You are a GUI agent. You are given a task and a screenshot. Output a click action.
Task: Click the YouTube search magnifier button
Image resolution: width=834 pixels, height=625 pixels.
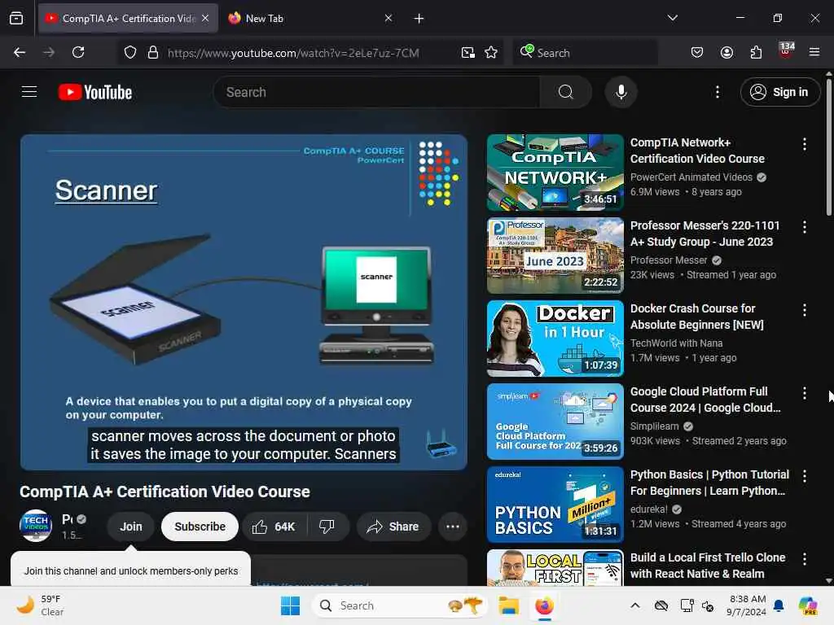coord(565,92)
